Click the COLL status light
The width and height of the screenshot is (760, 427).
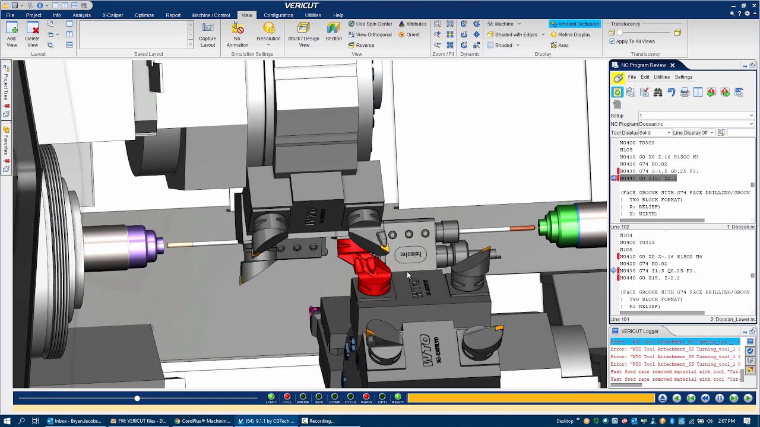click(287, 397)
